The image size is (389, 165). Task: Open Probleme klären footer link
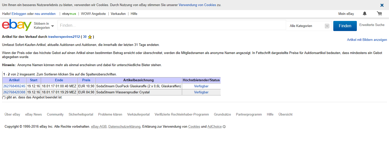tap(110, 115)
